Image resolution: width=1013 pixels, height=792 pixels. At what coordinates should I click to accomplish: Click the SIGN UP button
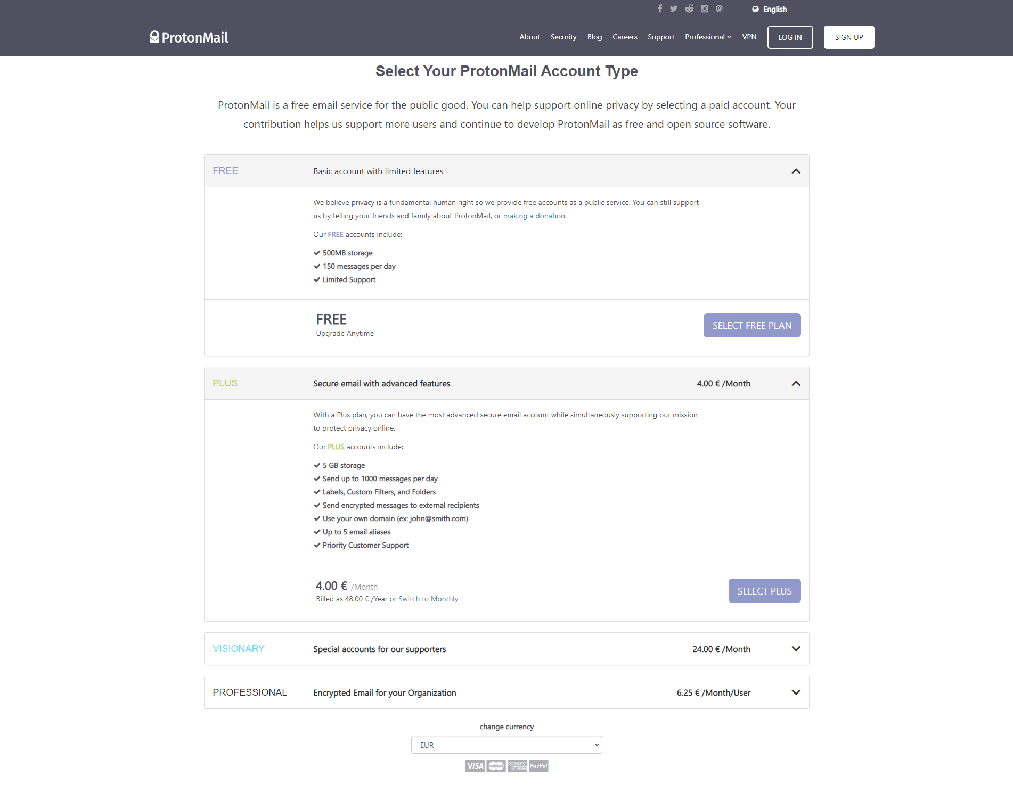pyautogui.click(x=849, y=37)
